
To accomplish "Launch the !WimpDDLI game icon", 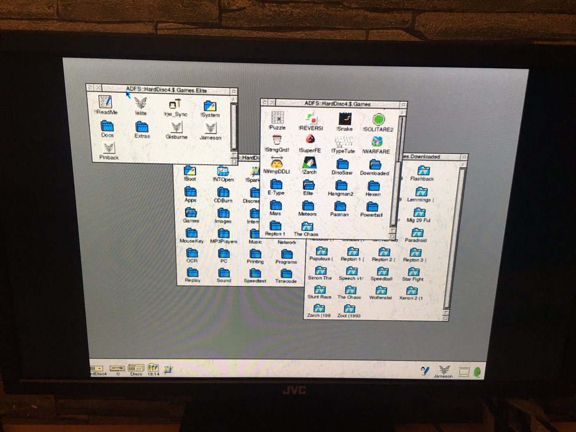I will [x=276, y=162].
